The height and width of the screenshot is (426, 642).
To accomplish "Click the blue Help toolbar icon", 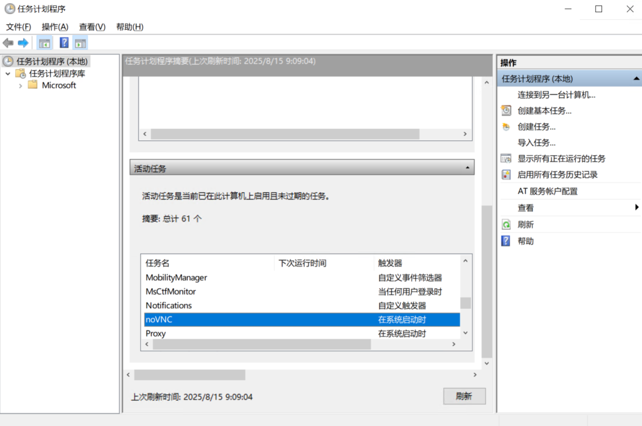I will point(64,42).
